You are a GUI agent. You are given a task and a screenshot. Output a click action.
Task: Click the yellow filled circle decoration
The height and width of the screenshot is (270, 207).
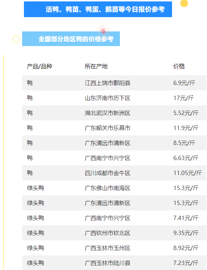(184, 3)
